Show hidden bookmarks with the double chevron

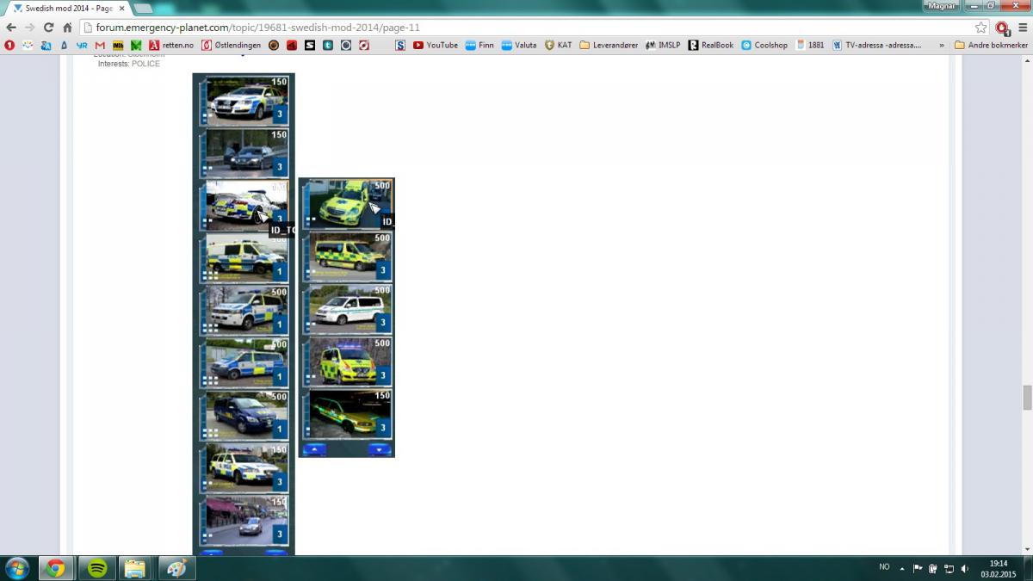click(941, 45)
